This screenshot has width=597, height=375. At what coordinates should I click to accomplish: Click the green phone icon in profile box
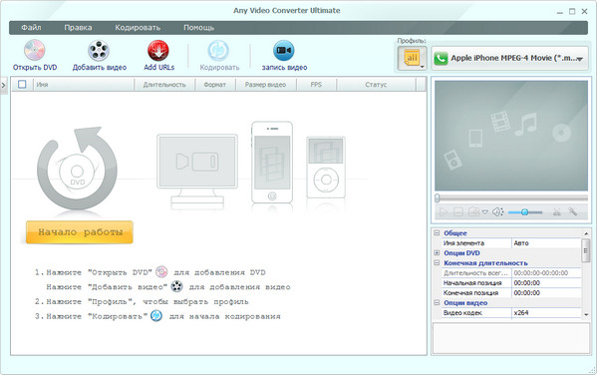441,59
